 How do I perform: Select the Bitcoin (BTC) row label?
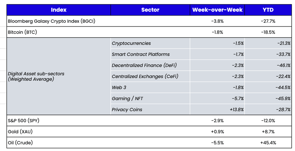22,32
